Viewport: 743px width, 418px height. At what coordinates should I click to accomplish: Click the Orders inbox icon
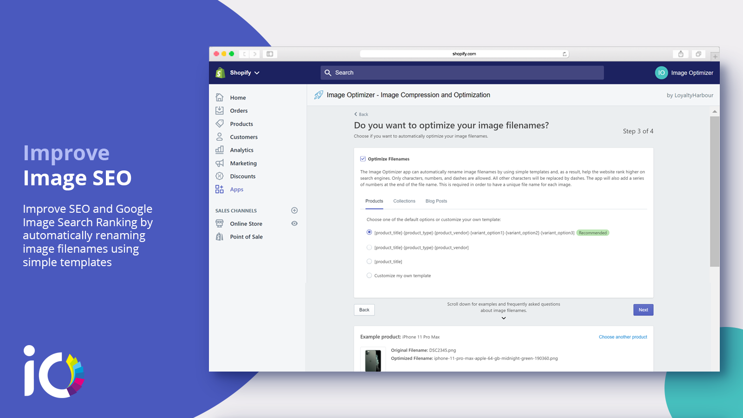point(220,111)
